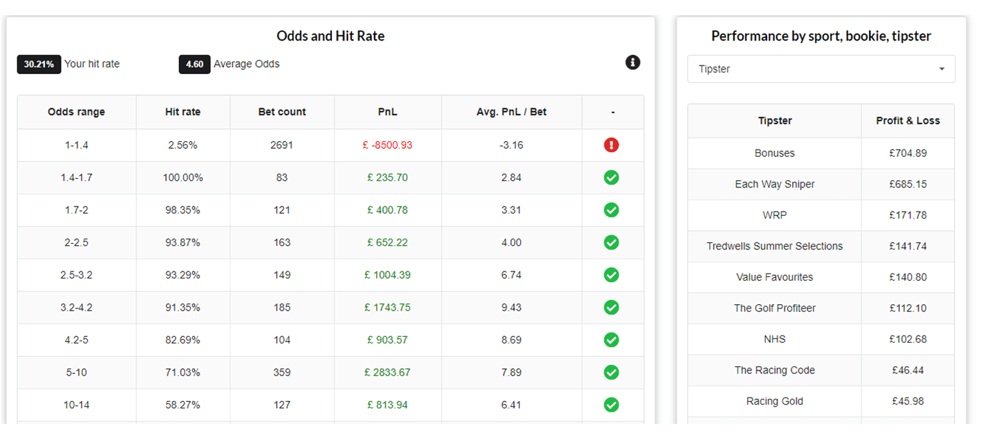This screenshot has height=441, width=982.
Task: Select the Each Way Sniper tipster row
Action: (821, 184)
